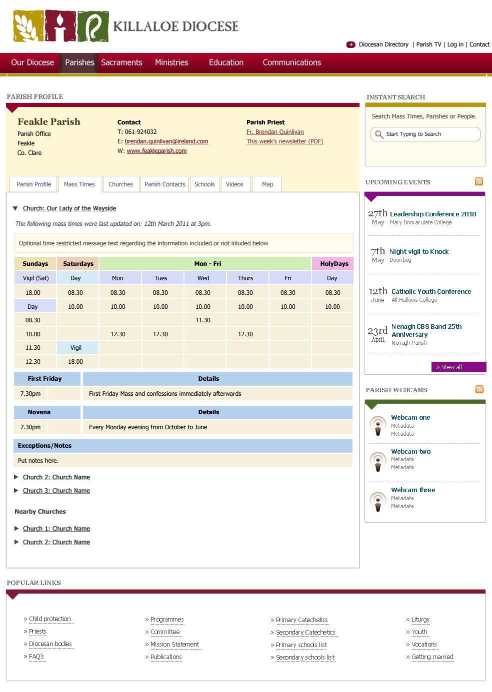
Task: Click the Webcam three camera icon
Action: click(x=378, y=500)
